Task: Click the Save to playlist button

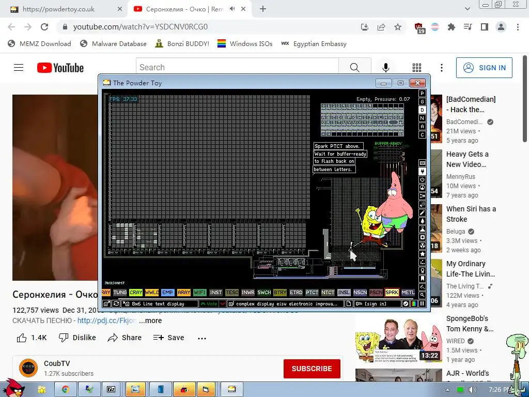Action: (169, 338)
